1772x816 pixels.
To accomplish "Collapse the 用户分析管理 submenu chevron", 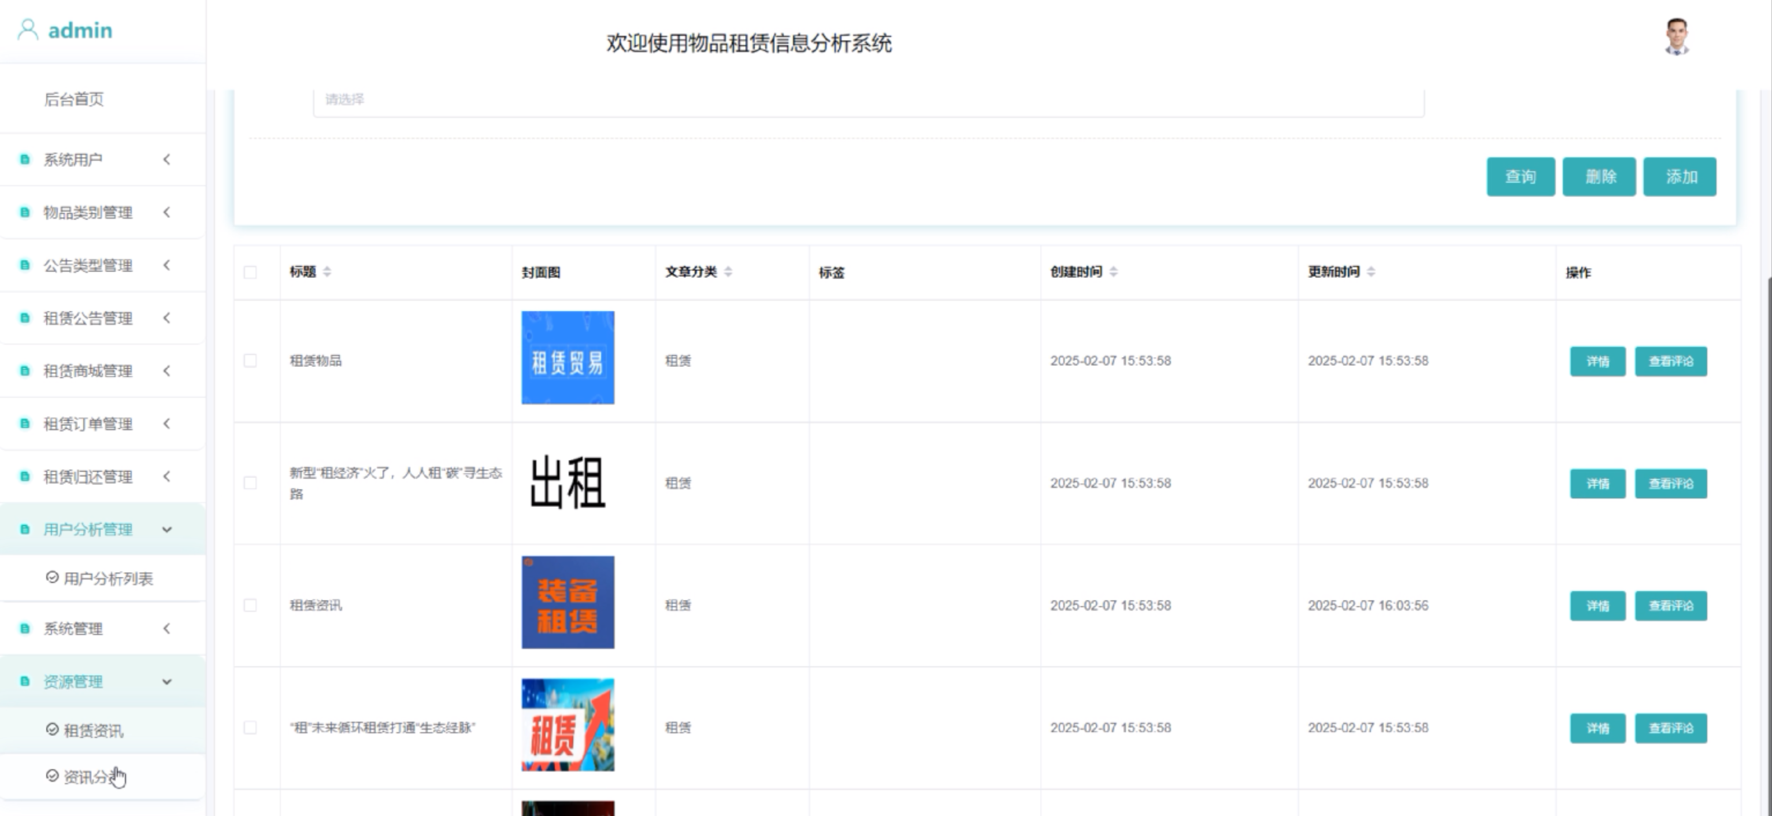I will click(x=166, y=530).
